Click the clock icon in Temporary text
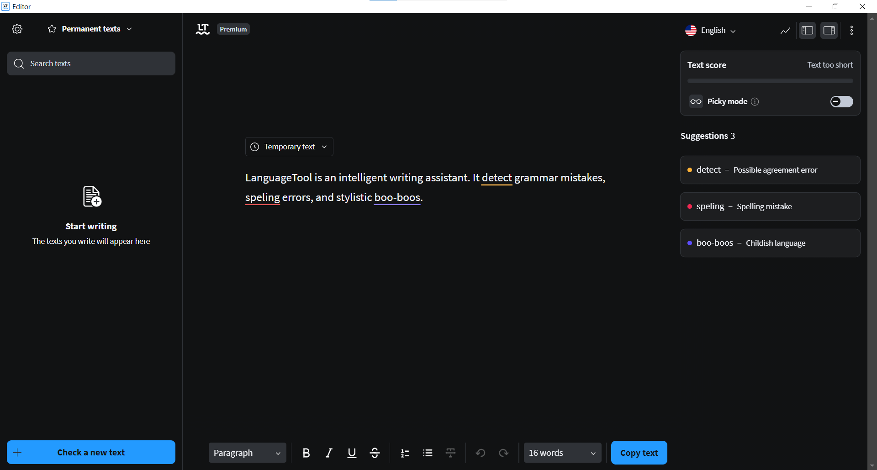Screen dimensions: 877x470 (x=255, y=147)
